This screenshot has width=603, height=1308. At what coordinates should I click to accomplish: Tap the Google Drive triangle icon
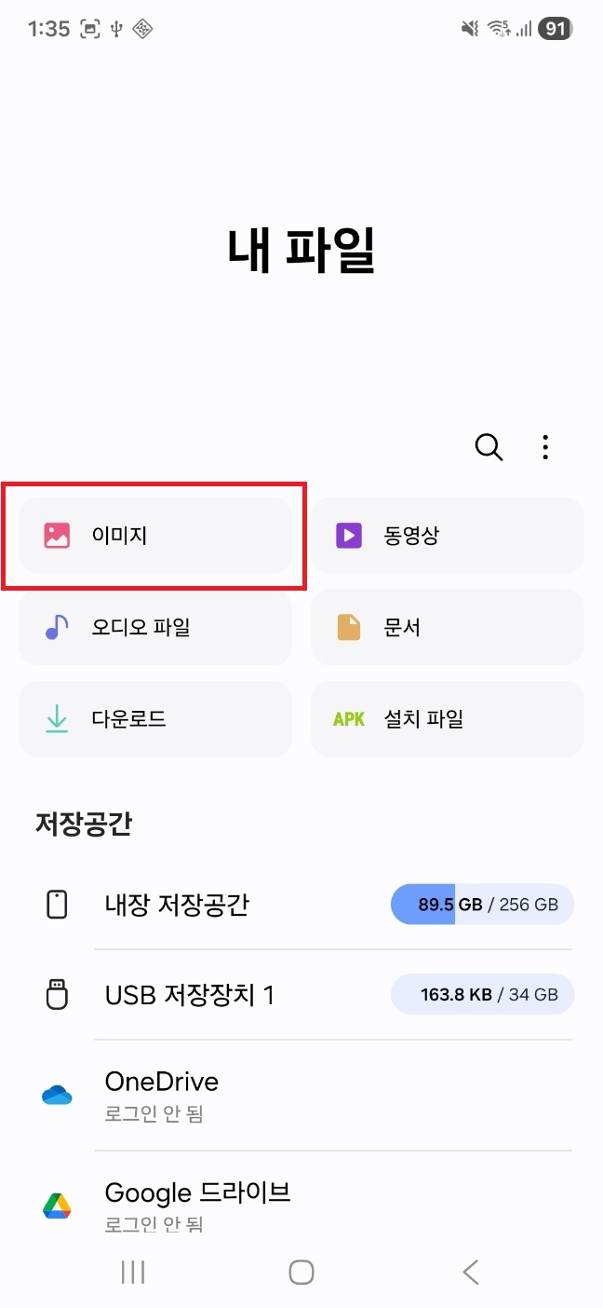(57, 1206)
